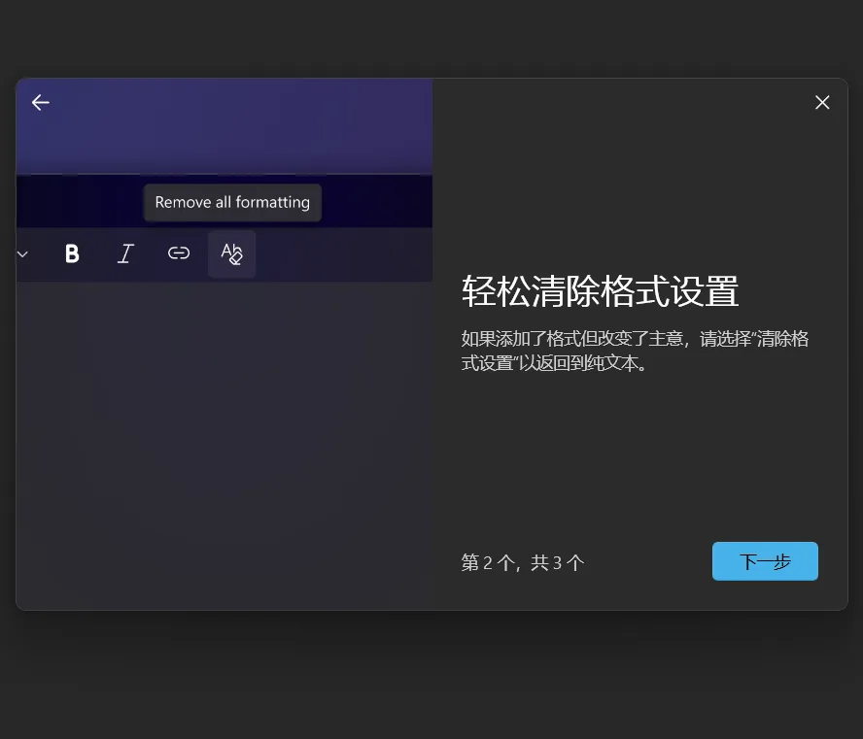863x739 pixels.
Task: Click the dark background above the dialog
Action: pos(431,39)
